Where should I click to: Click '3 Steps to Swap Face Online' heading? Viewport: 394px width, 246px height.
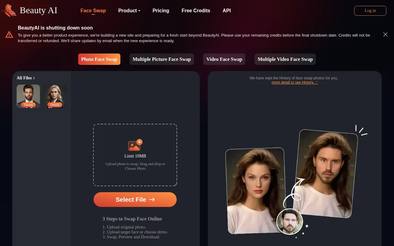(x=132, y=219)
